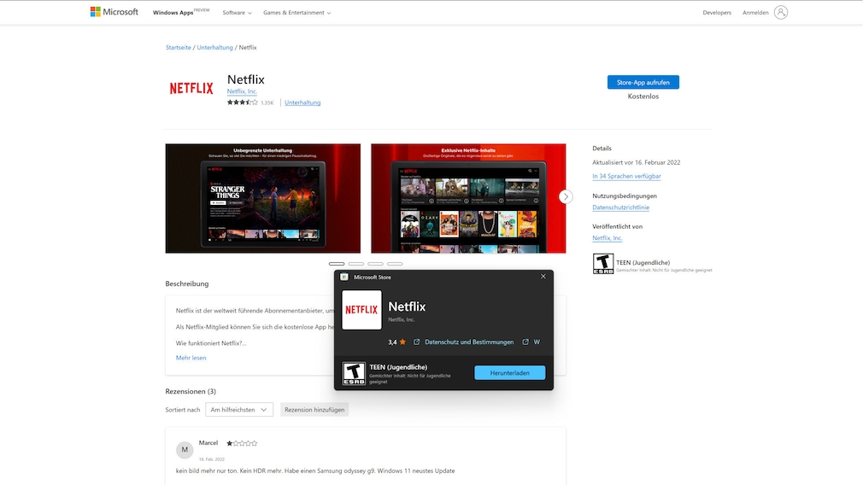Open the Exklusive Netflix-Inhalte screenshot thumbnail
Viewport: 863px width, 485px height.
click(468, 198)
